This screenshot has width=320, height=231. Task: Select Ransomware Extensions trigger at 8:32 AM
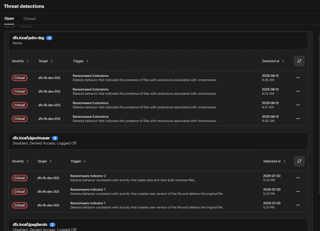pos(90,89)
